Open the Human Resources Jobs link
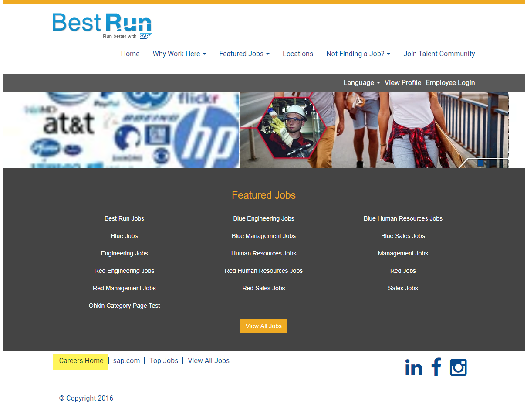Screen dimensions: 527x408 coord(263,253)
